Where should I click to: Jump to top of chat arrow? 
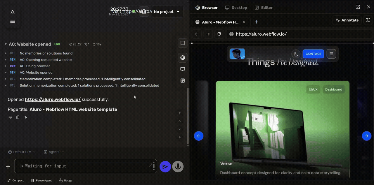[x=180, y=112]
